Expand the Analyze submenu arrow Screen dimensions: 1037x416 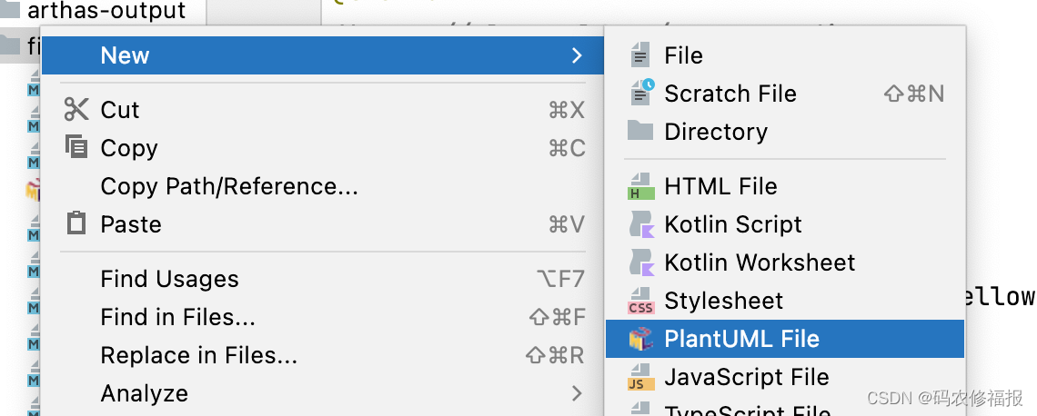point(576,393)
